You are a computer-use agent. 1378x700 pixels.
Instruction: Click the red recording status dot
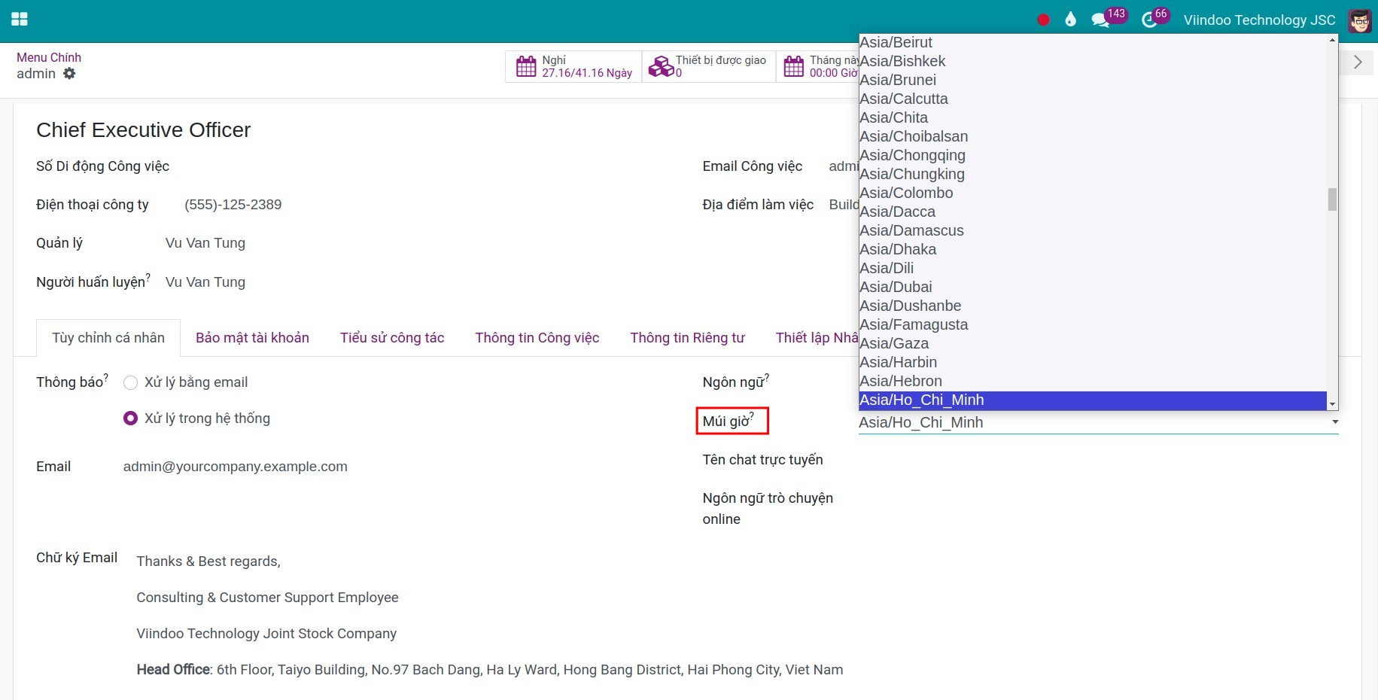[x=1043, y=20]
